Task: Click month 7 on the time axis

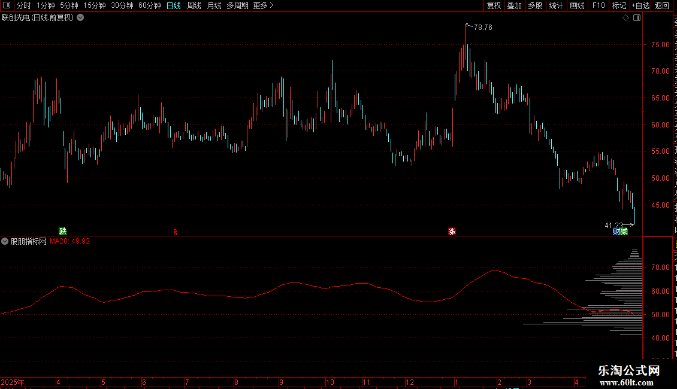Action: tap(187, 382)
